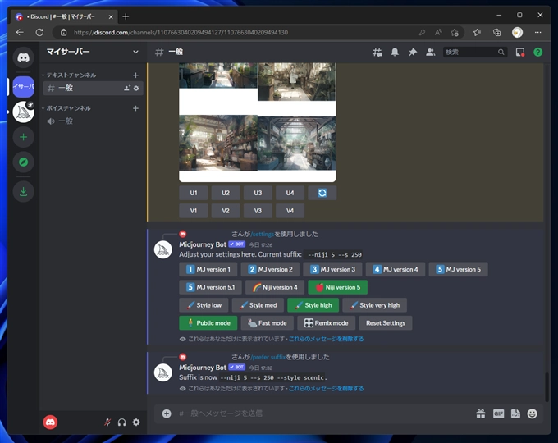This screenshot has height=443, width=558.
Task: Open gift Nitro icon in message bar
Action: coord(481,413)
